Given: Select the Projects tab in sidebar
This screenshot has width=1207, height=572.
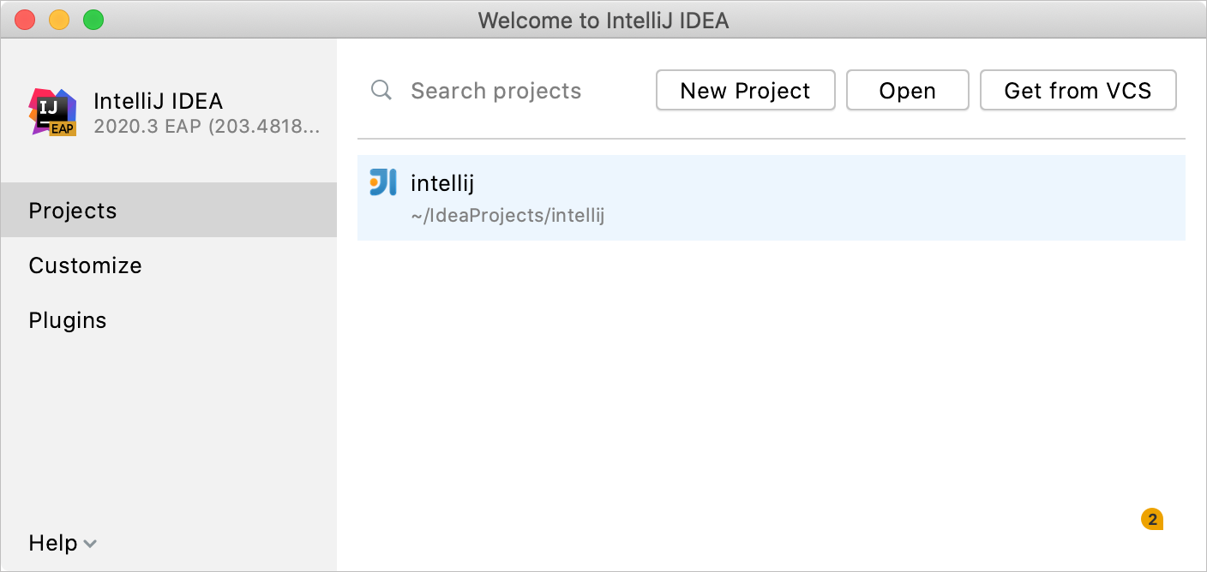Looking at the screenshot, I should click(169, 210).
